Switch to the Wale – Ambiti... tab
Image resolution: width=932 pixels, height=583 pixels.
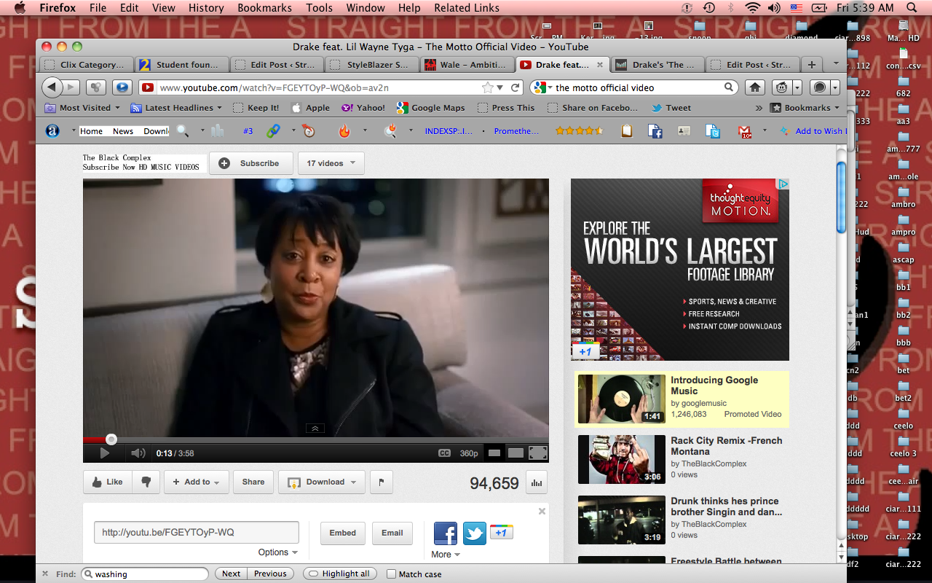pos(466,64)
